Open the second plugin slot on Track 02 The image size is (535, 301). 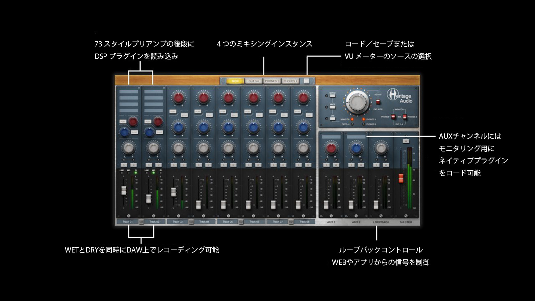coord(153,98)
